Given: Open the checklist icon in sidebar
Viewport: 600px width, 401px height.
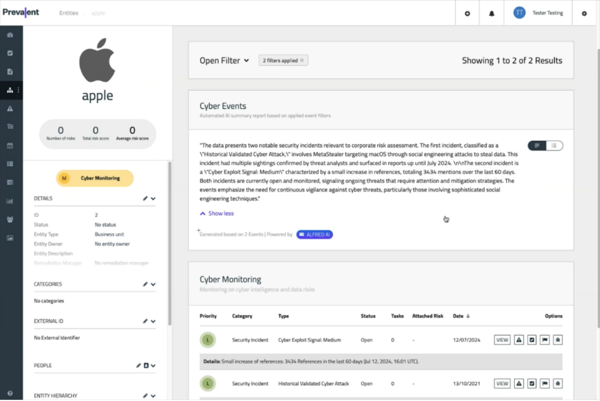Looking at the screenshot, I should [x=10, y=126].
